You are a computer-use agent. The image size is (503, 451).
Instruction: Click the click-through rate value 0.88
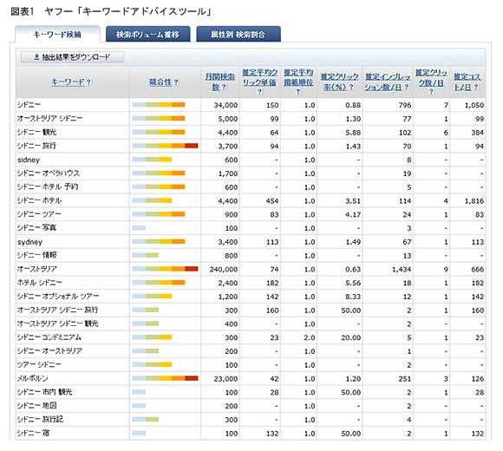pos(353,105)
